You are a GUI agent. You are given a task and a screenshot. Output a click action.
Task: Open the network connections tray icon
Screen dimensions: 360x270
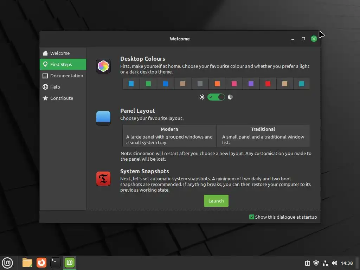325,263
